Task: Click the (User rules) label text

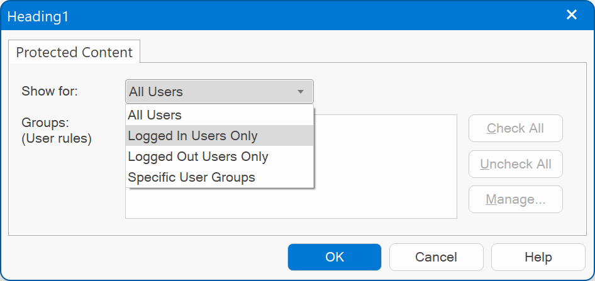Action: coord(57,138)
